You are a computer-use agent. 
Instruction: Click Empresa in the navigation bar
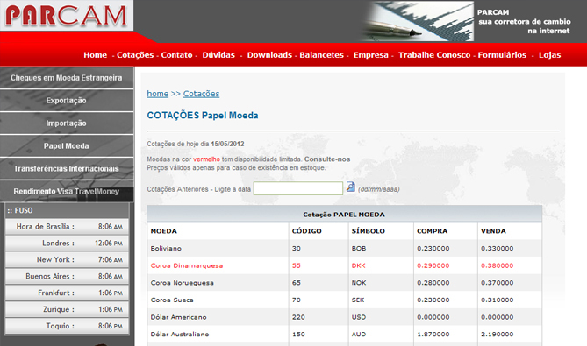tap(371, 55)
